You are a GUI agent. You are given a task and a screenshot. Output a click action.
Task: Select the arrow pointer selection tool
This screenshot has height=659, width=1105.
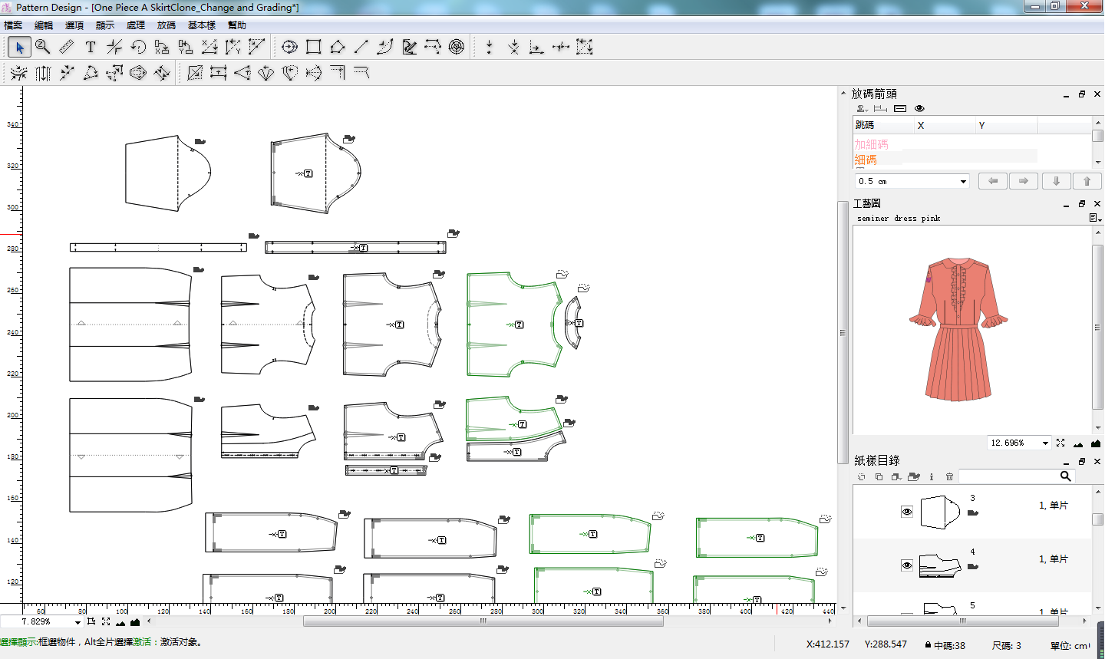point(19,48)
